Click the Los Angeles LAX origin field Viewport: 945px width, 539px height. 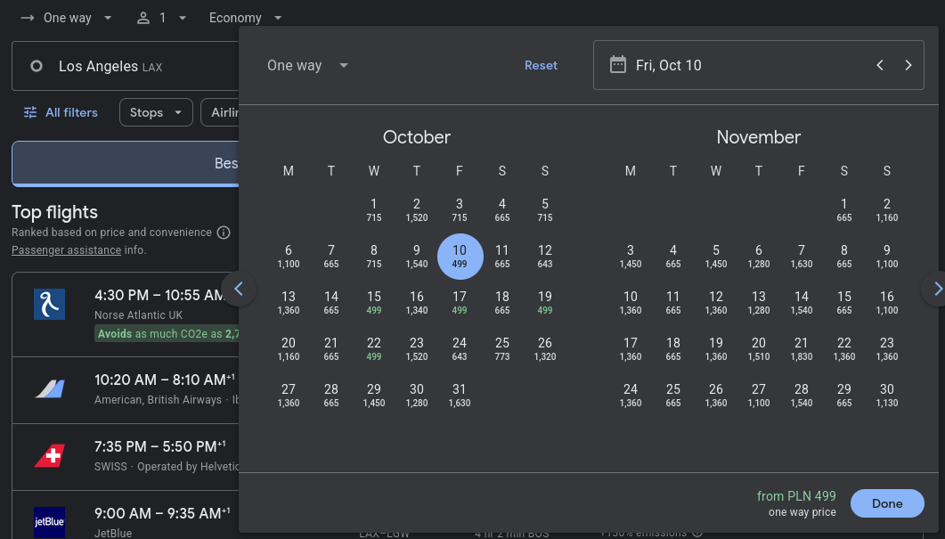point(126,66)
